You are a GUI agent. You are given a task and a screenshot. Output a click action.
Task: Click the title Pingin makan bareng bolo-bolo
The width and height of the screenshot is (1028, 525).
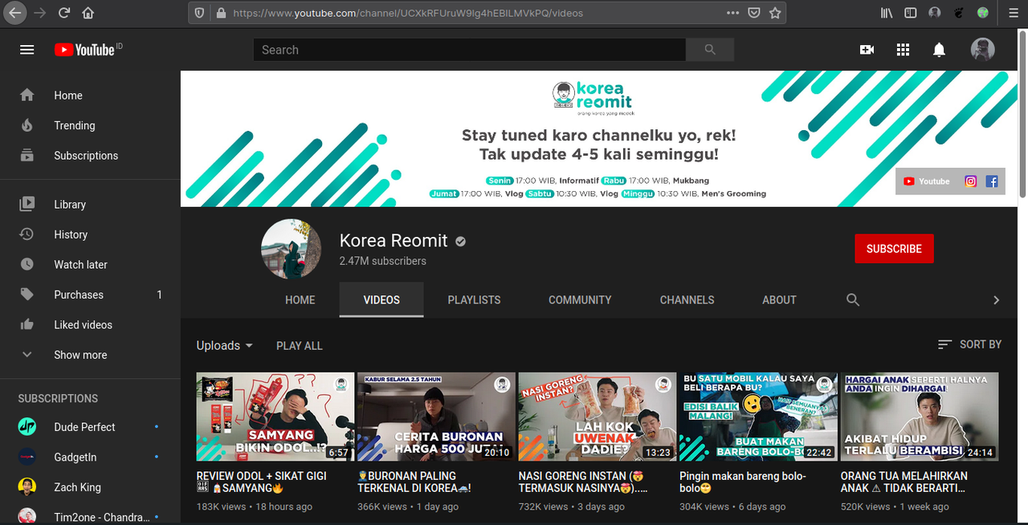[743, 482]
